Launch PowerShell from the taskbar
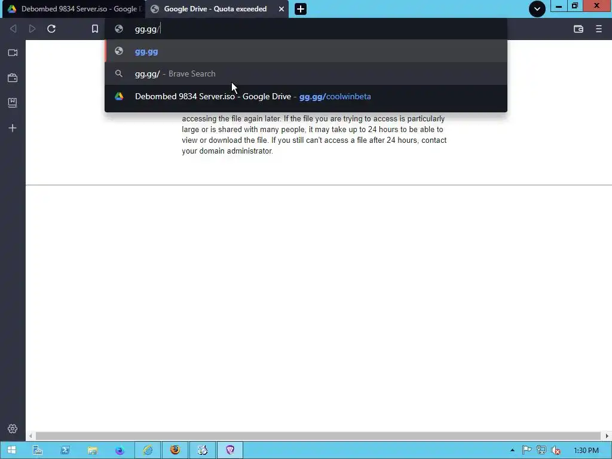612x459 pixels. (x=65, y=450)
